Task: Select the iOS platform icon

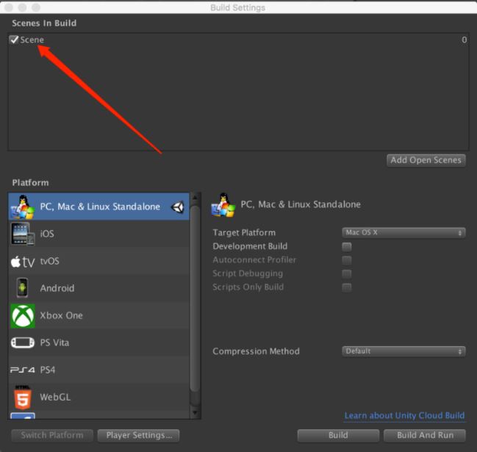Action: point(23,234)
